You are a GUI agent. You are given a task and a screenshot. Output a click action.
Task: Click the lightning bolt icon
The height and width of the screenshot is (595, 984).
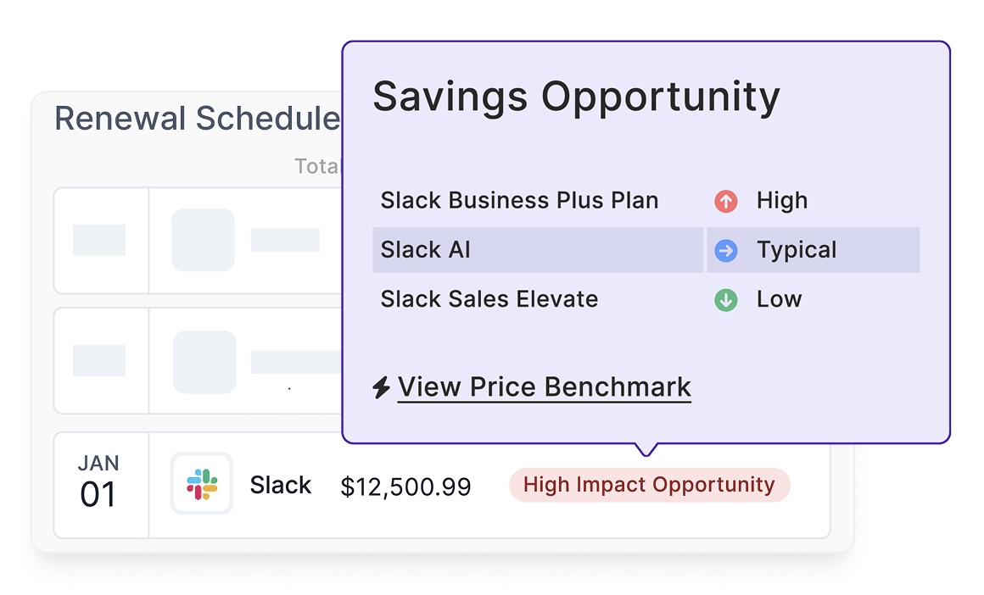382,387
